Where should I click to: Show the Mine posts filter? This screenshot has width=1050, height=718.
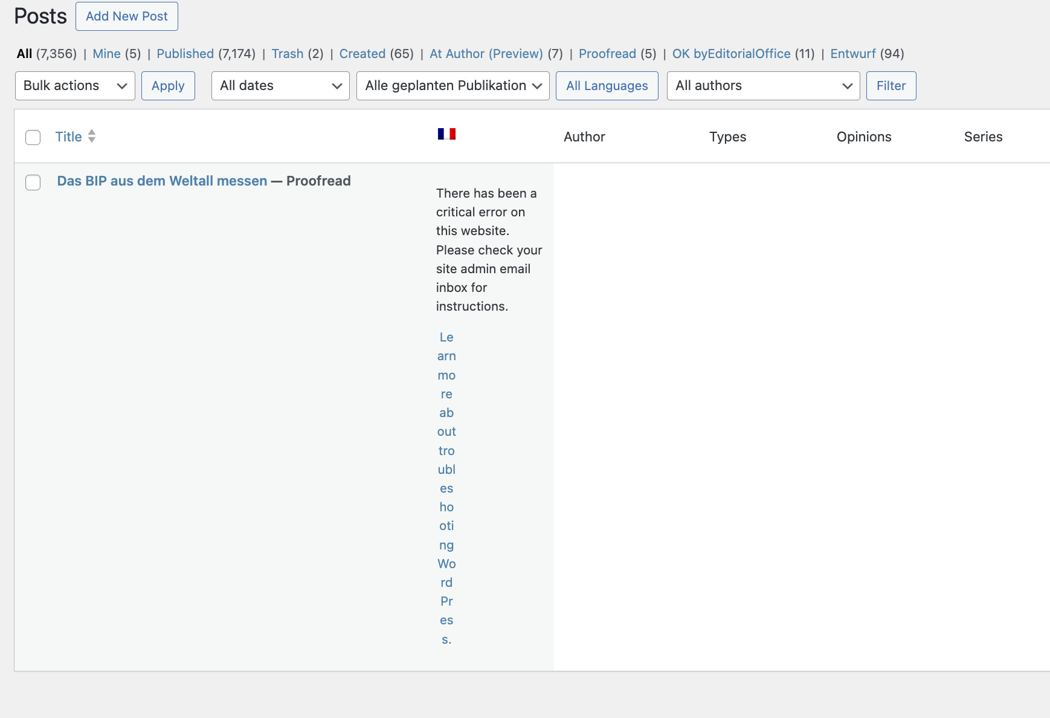pos(106,54)
